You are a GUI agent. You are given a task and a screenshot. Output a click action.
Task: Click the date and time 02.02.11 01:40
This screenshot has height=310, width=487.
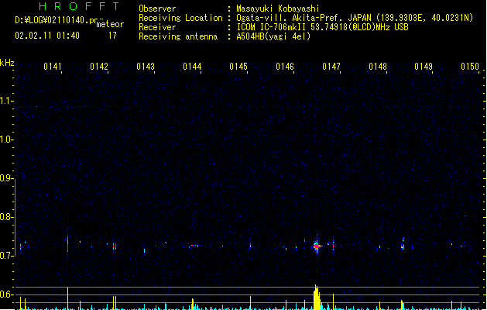click(47, 36)
